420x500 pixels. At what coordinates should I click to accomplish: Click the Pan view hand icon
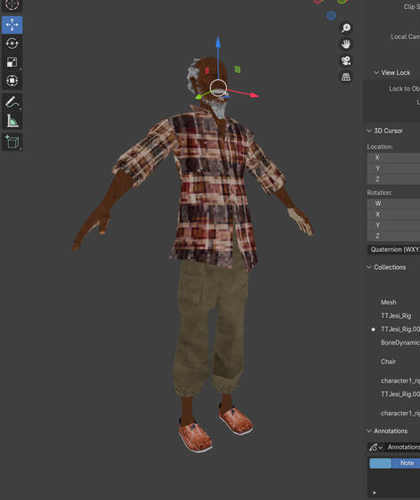[346, 44]
